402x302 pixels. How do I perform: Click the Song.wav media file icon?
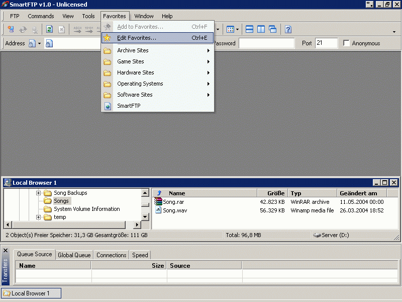tap(158, 210)
